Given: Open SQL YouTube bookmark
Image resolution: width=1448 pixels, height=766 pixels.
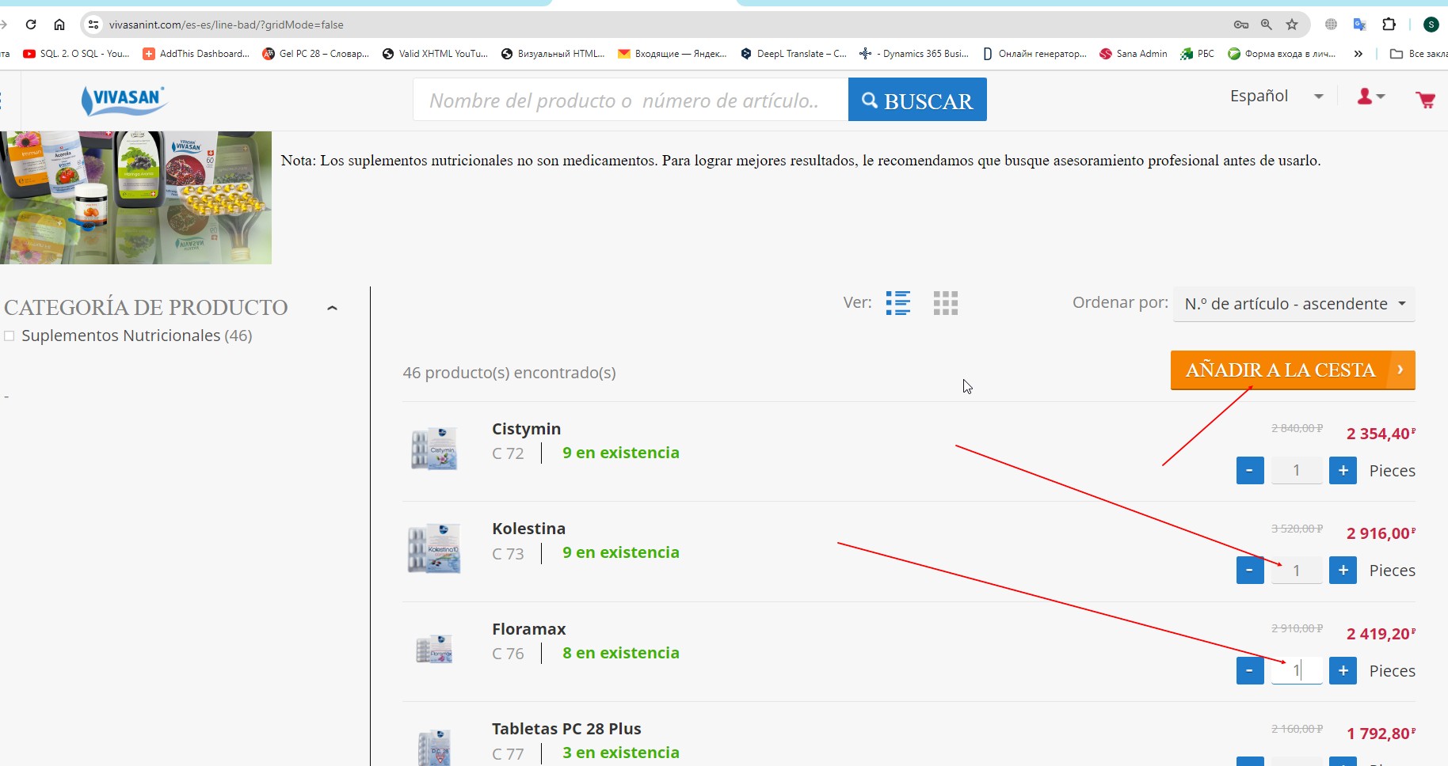Looking at the screenshot, I should [x=76, y=54].
